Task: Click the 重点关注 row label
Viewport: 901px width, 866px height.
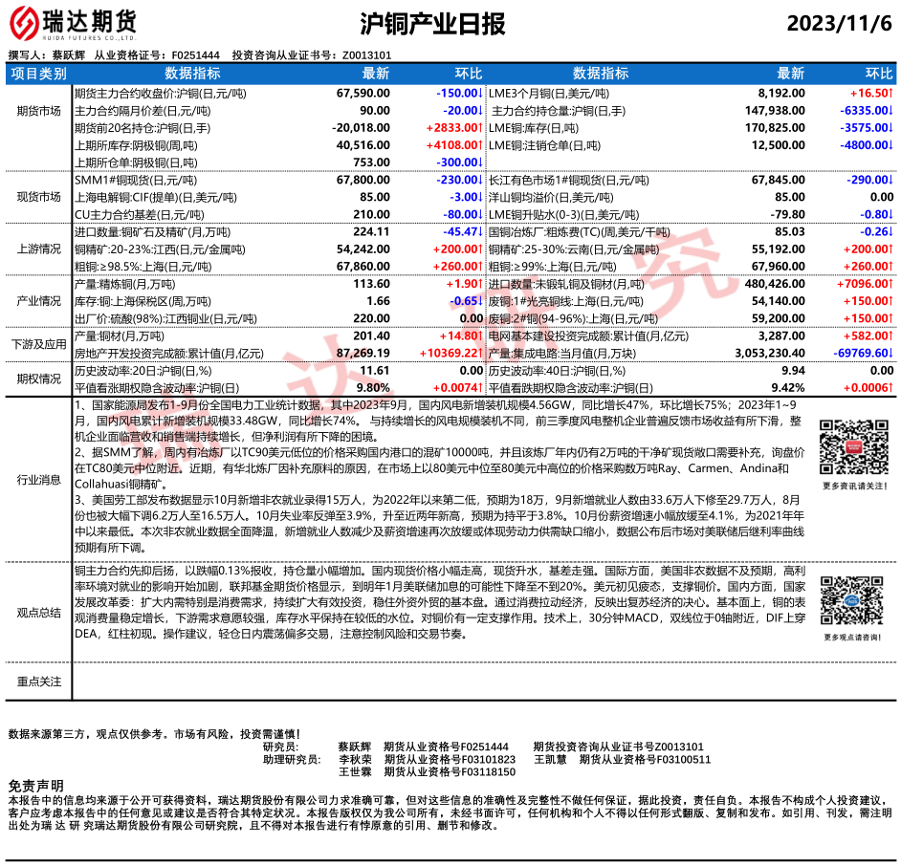Action: coord(38,682)
